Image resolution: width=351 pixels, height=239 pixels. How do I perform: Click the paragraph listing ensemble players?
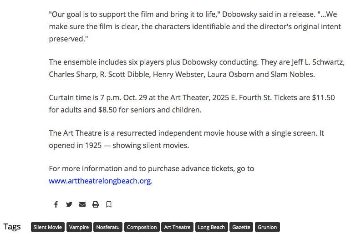(x=197, y=68)
